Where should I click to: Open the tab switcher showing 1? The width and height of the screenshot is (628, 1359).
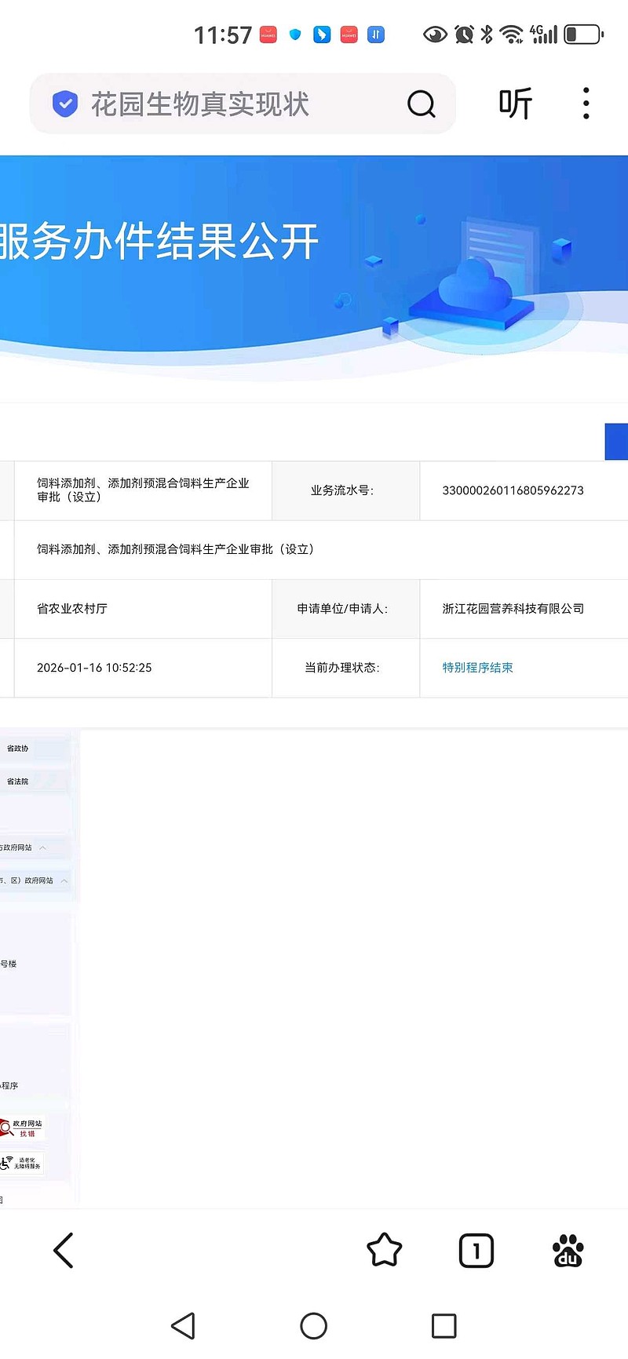click(476, 1251)
